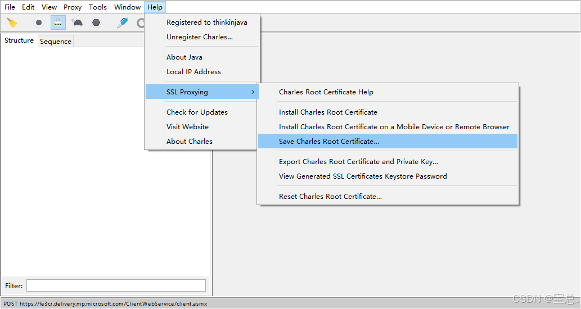This screenshot has height=309, width=581.
Task: Click the Filter input field
Action: (116, 285)
